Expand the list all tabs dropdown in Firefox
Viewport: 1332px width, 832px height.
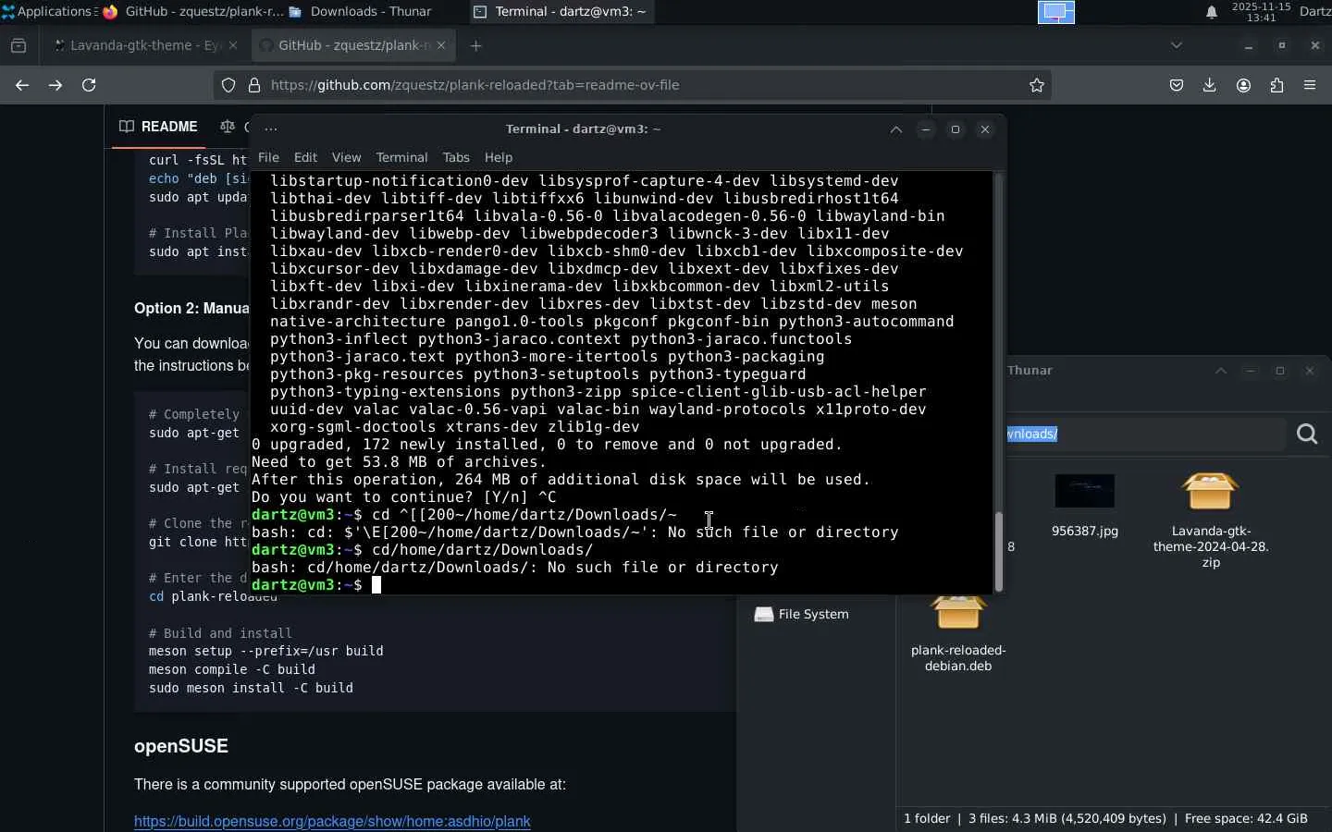1177,45
